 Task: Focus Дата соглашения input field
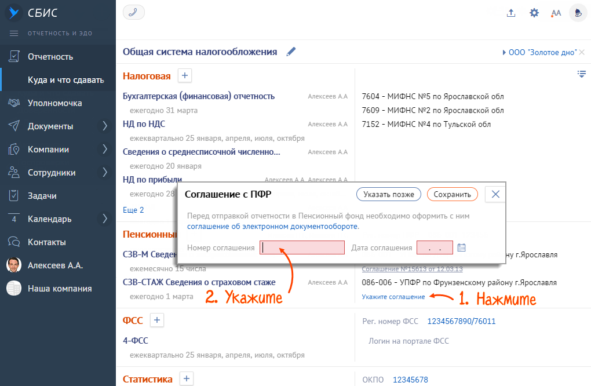pos(435,247)
